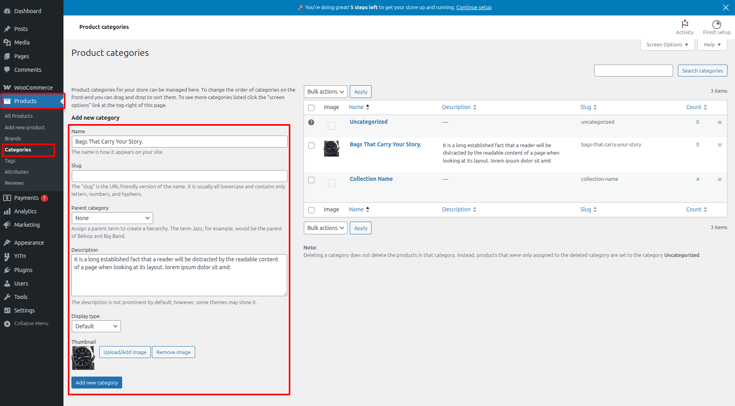Open the top Bulk actions dropdown

[x=325, y=92]
